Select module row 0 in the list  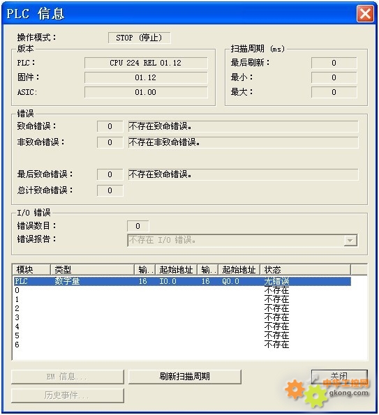182,290
